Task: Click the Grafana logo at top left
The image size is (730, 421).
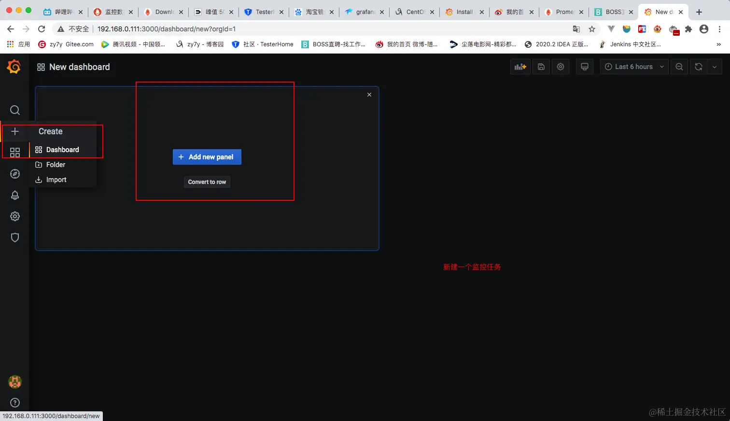Action: 14,67
